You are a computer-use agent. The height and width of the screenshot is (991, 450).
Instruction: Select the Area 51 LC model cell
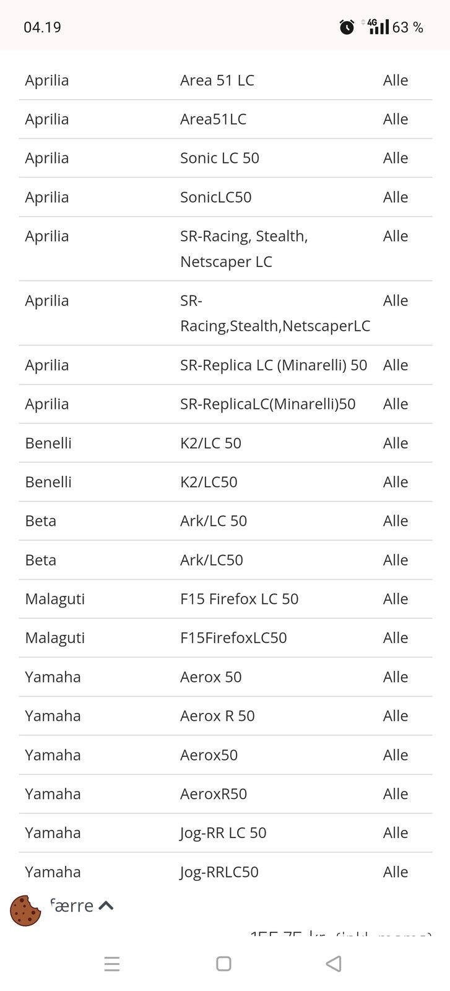tap(217, 81)
